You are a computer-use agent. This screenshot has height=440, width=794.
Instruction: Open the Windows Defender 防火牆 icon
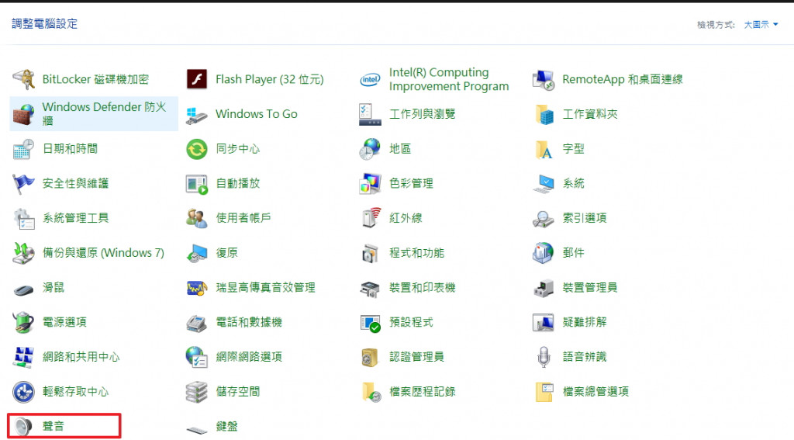[x=24, y=114]
